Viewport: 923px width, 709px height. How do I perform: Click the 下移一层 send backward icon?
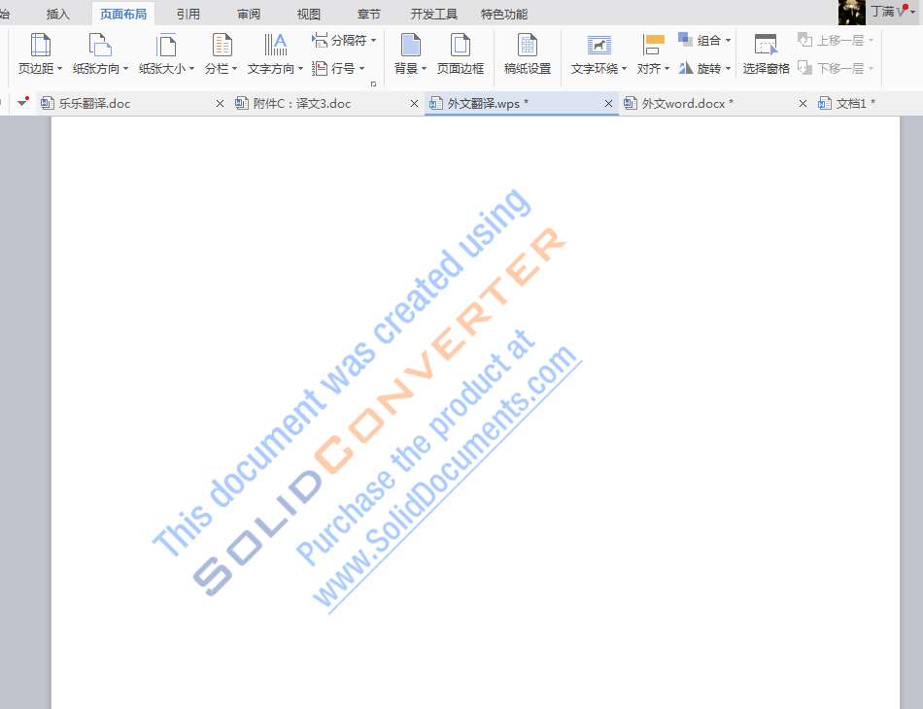[x=804, y=68]
